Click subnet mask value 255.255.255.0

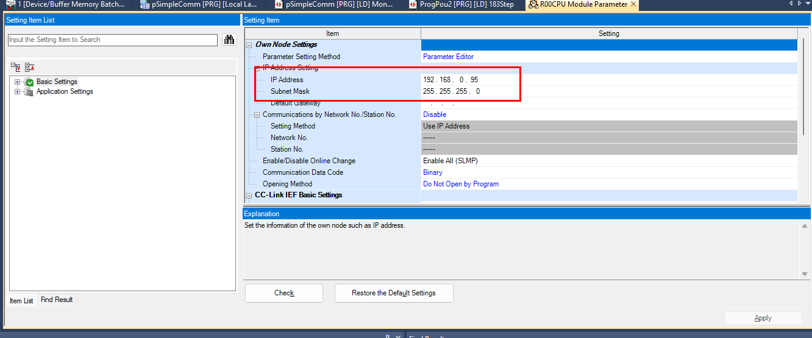(451, 91)
